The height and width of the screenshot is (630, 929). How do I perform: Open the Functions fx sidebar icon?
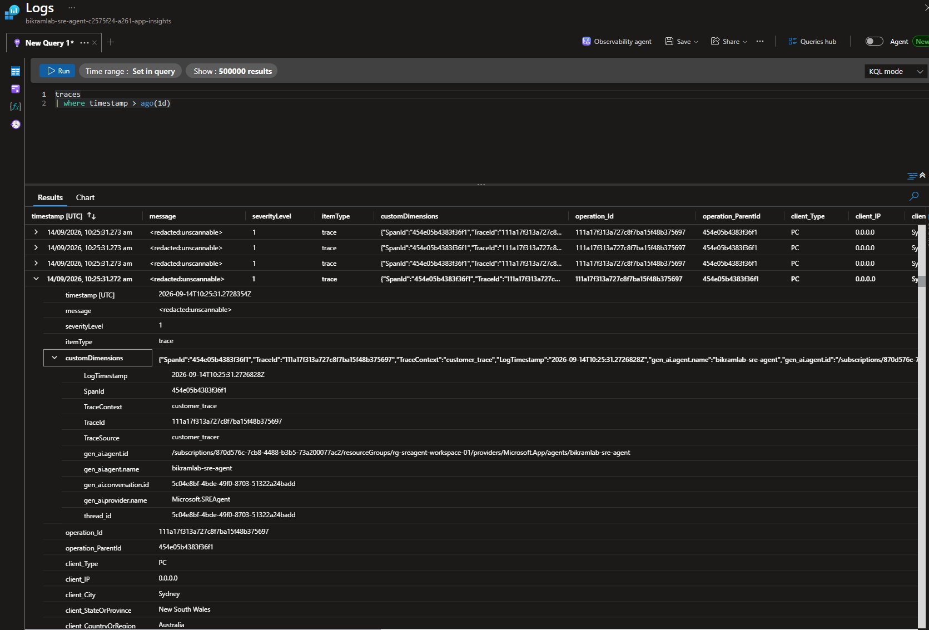click(x=16, y=107)
